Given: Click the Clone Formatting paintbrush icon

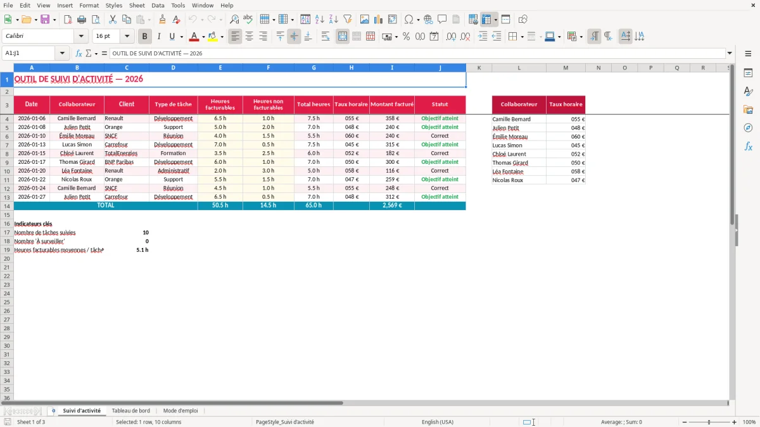Looking at the screenshot, I should click(x=163, y=20).
